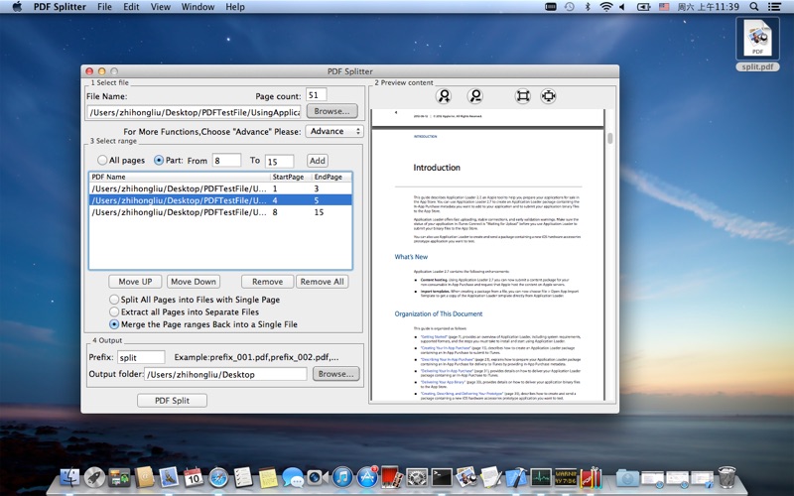Select the range row with pages 4 to 5
Image resolution: width=794 pixels, height=496 pixels.
(x=220, y=200)
